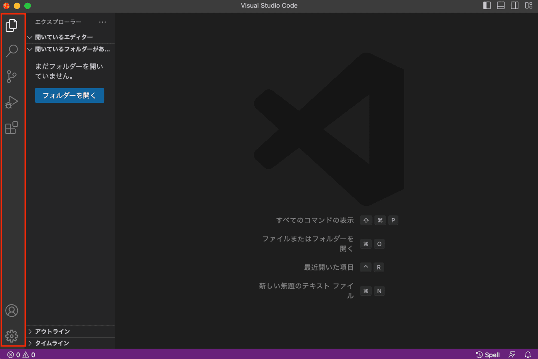Click the すべてのコマンドの表示 text
The image size is (538, 359).
315,220
